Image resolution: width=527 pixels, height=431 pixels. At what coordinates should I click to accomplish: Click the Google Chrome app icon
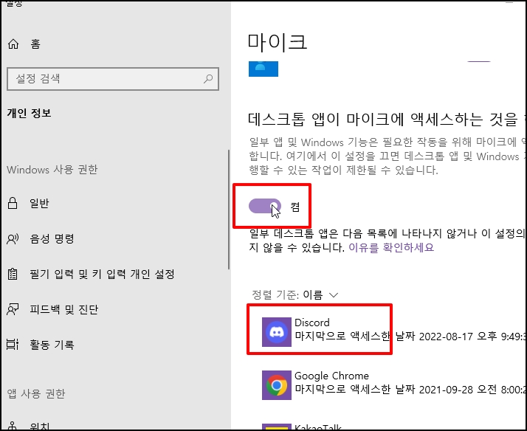click(x=277, y=385)
